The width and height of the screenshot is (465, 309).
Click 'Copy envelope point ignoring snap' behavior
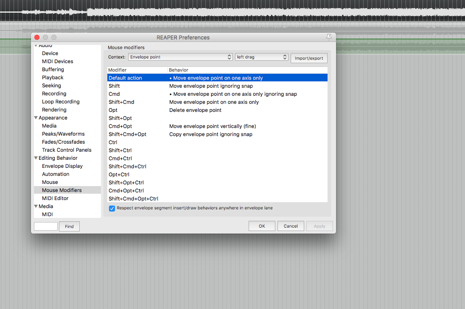pos(210,134)
